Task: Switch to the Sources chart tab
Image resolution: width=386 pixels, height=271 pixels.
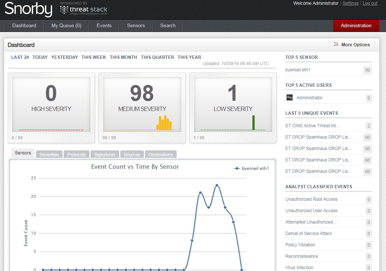Action: (x=132, y=154)
